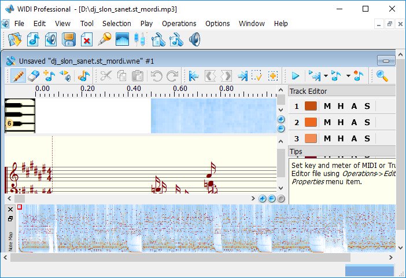
Task: Click the Undo arrow icon
Action: click(x=156, y=76)
